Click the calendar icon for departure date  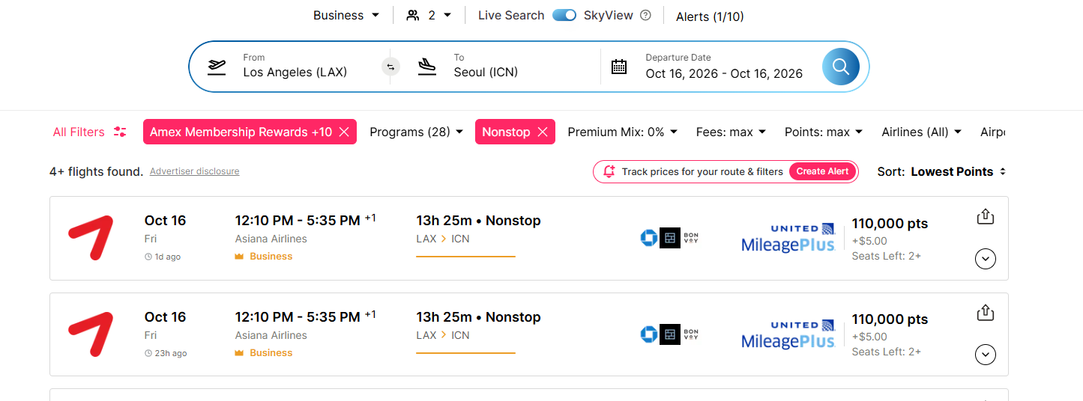[x=618, y=67]
